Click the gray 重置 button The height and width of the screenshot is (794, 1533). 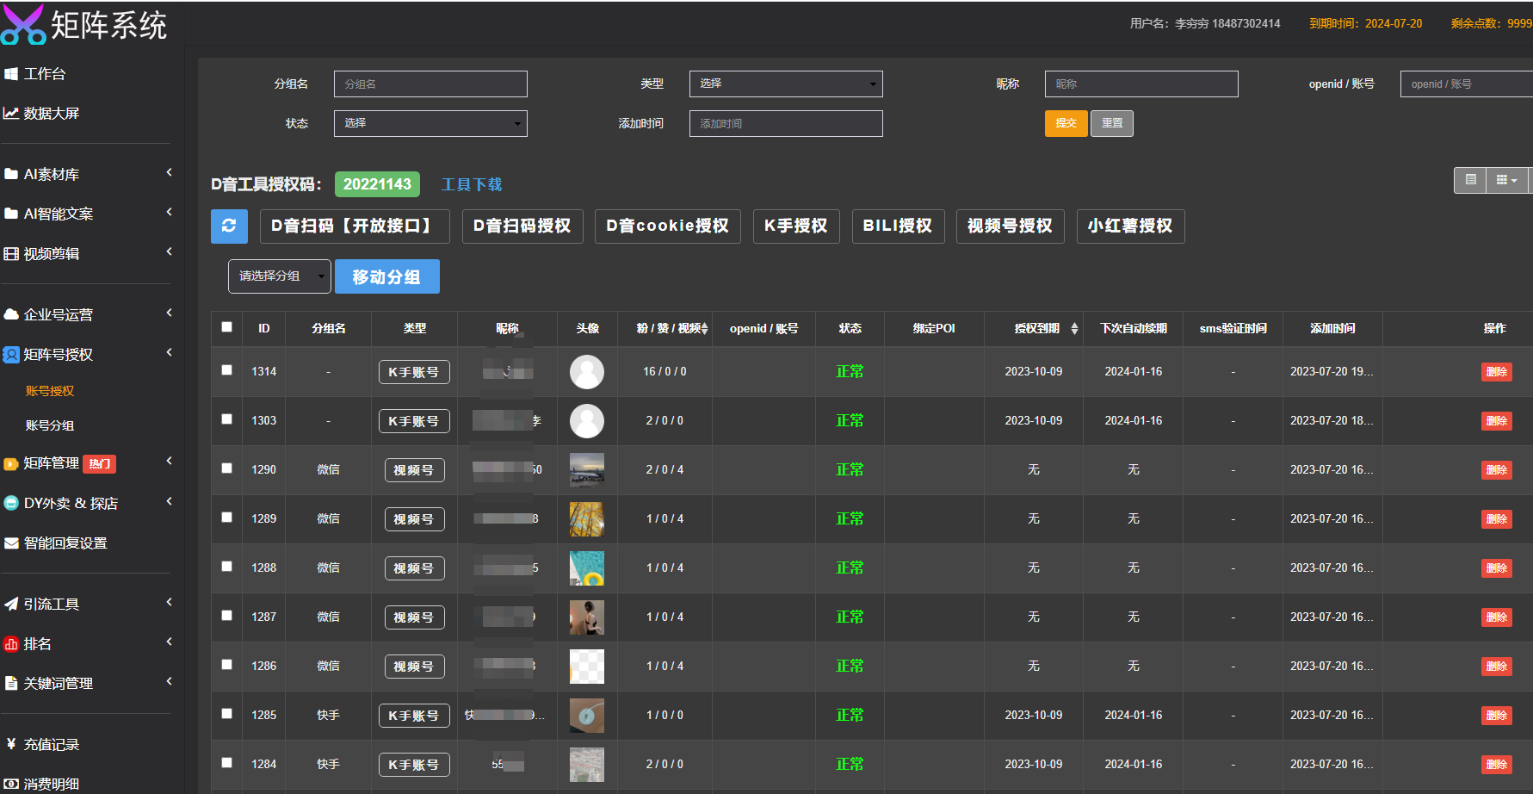(x=1112, y=123)
